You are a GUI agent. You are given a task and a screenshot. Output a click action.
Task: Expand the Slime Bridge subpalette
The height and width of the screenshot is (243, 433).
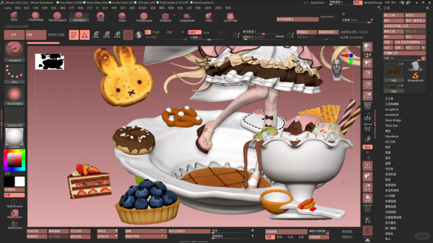click(393, 120)
